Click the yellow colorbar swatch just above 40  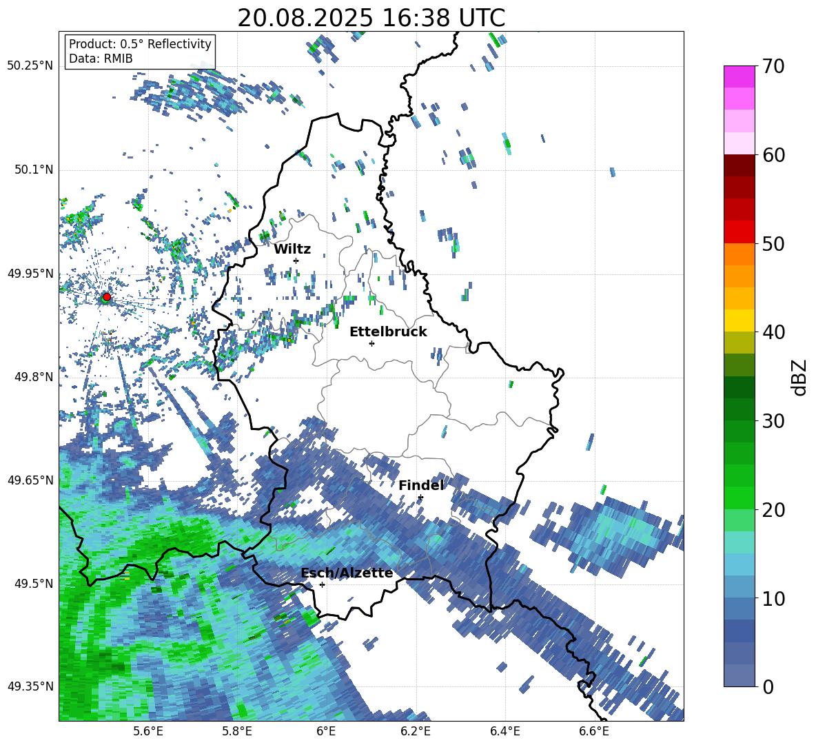pos(739,321)
